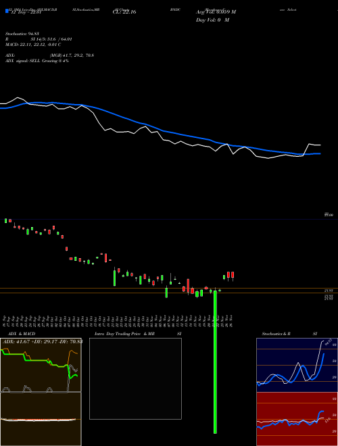This screenshot has width=338, height=446.
Task: Click the last red candlestick on the right
Action: click(233, 275)
